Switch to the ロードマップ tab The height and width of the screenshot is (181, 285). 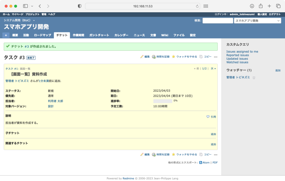coord(43,35)
